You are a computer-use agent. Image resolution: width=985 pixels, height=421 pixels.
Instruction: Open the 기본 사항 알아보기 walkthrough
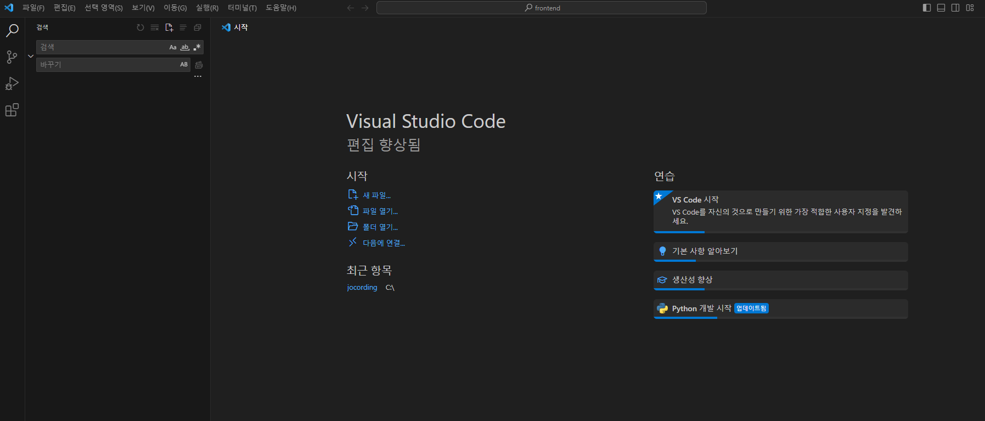(x=781, y=251)
